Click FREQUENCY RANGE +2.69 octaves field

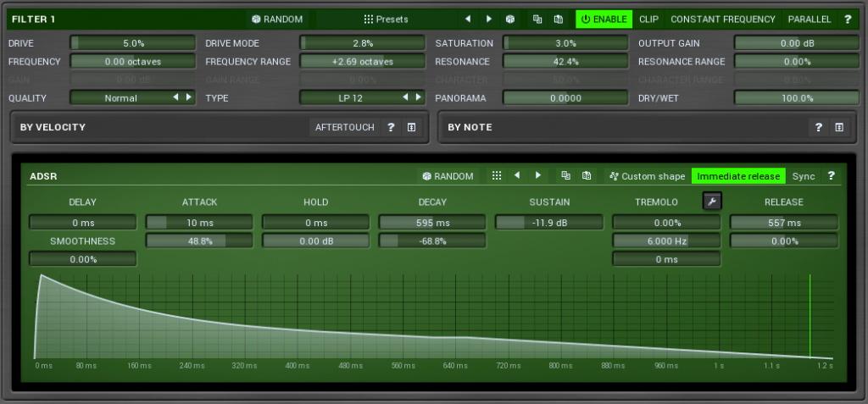point(363,62)
